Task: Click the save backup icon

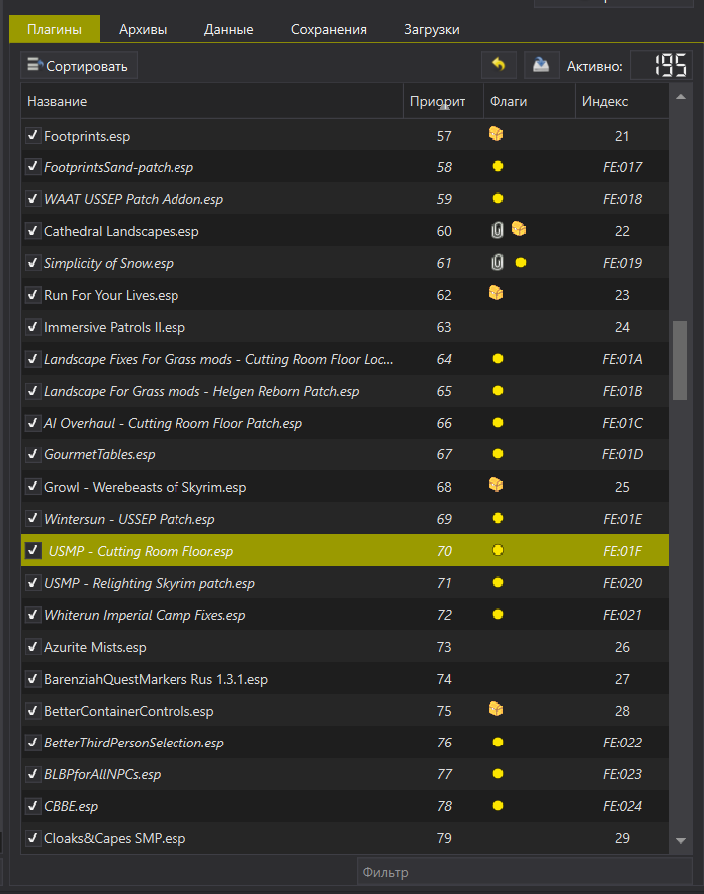Action: coord(540,65)
